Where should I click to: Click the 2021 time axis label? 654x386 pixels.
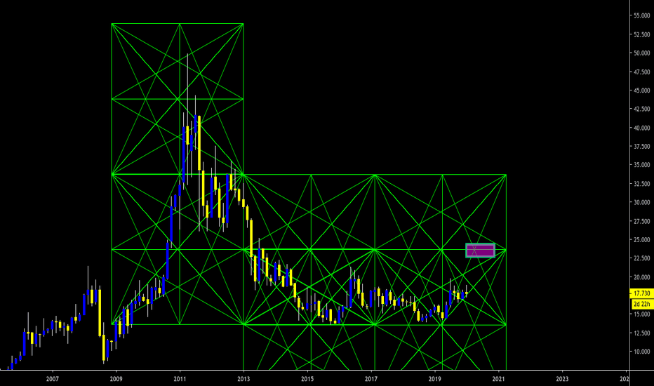point(498,379)
